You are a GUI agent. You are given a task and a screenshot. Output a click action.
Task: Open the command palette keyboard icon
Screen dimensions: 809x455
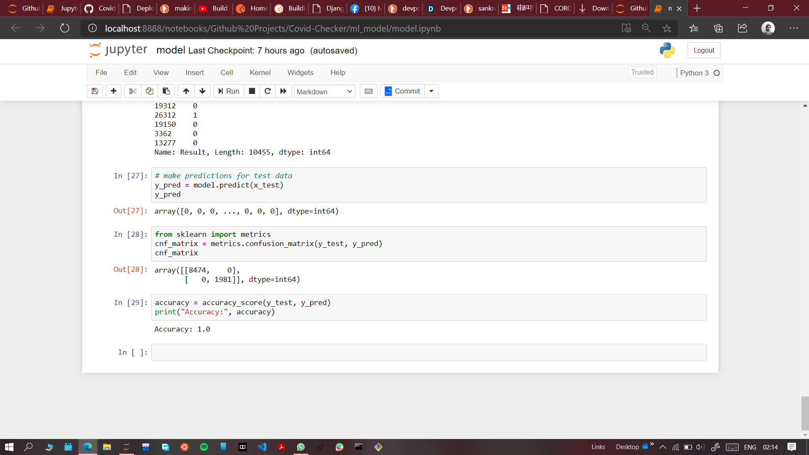[368, 91]
